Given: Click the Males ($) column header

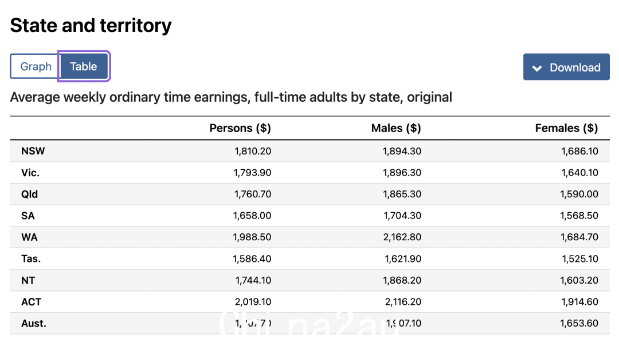Looking at the screenshot, I should click(396, 128).
